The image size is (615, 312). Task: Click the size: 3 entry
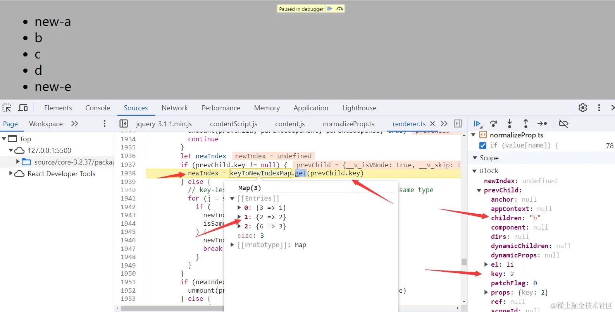coord(251,235)
